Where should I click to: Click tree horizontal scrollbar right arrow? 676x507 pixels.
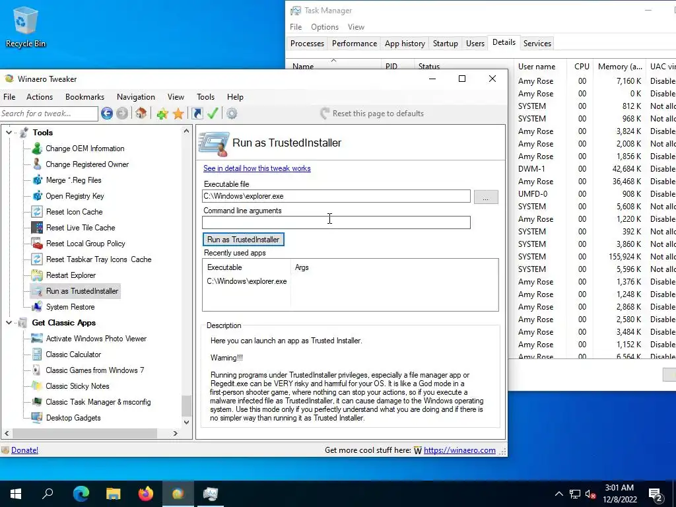(x=176, y=433)
